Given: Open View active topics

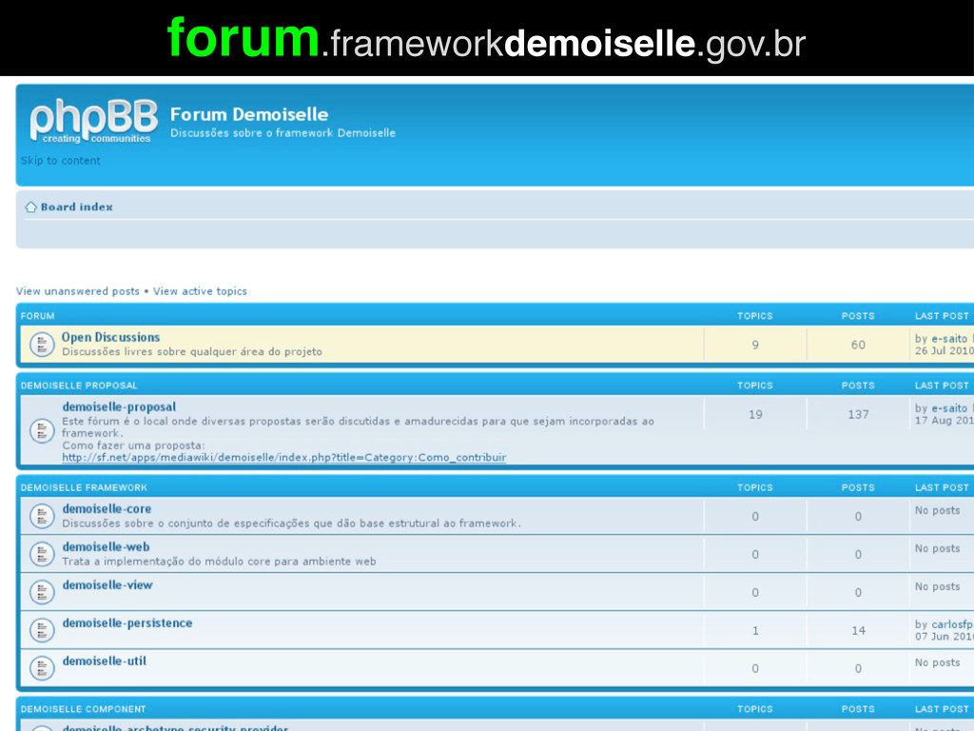Looking at the screenshot, I should (200, 291).
